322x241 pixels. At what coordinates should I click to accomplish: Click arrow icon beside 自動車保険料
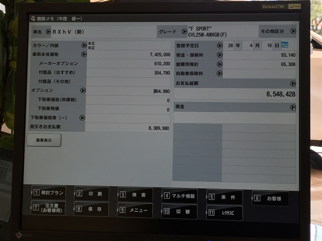click(219, 73)
